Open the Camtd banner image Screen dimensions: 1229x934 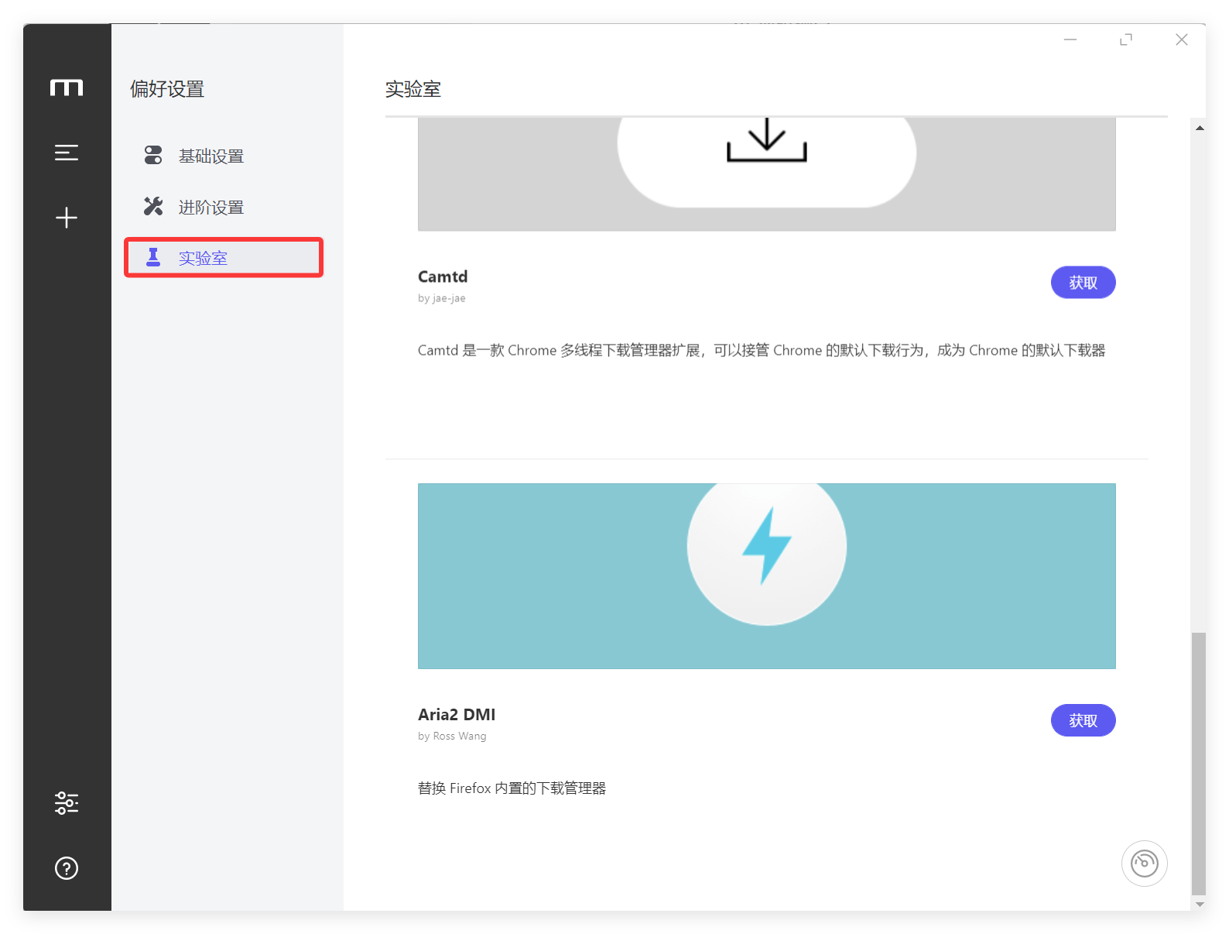click(767, 174)
